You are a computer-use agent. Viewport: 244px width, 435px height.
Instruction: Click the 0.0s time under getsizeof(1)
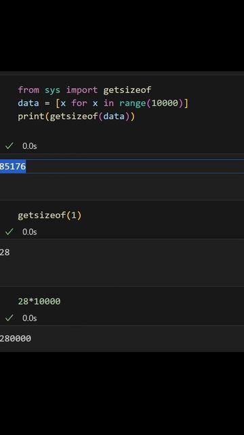coord(30,232)
